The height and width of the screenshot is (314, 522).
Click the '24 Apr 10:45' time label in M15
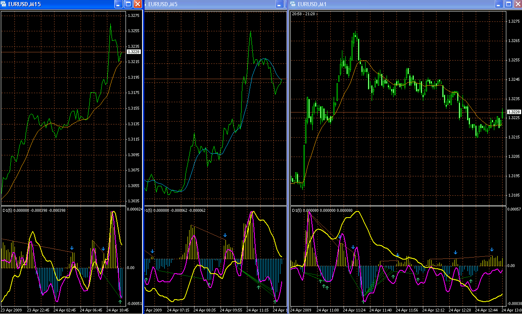point(118,310)
